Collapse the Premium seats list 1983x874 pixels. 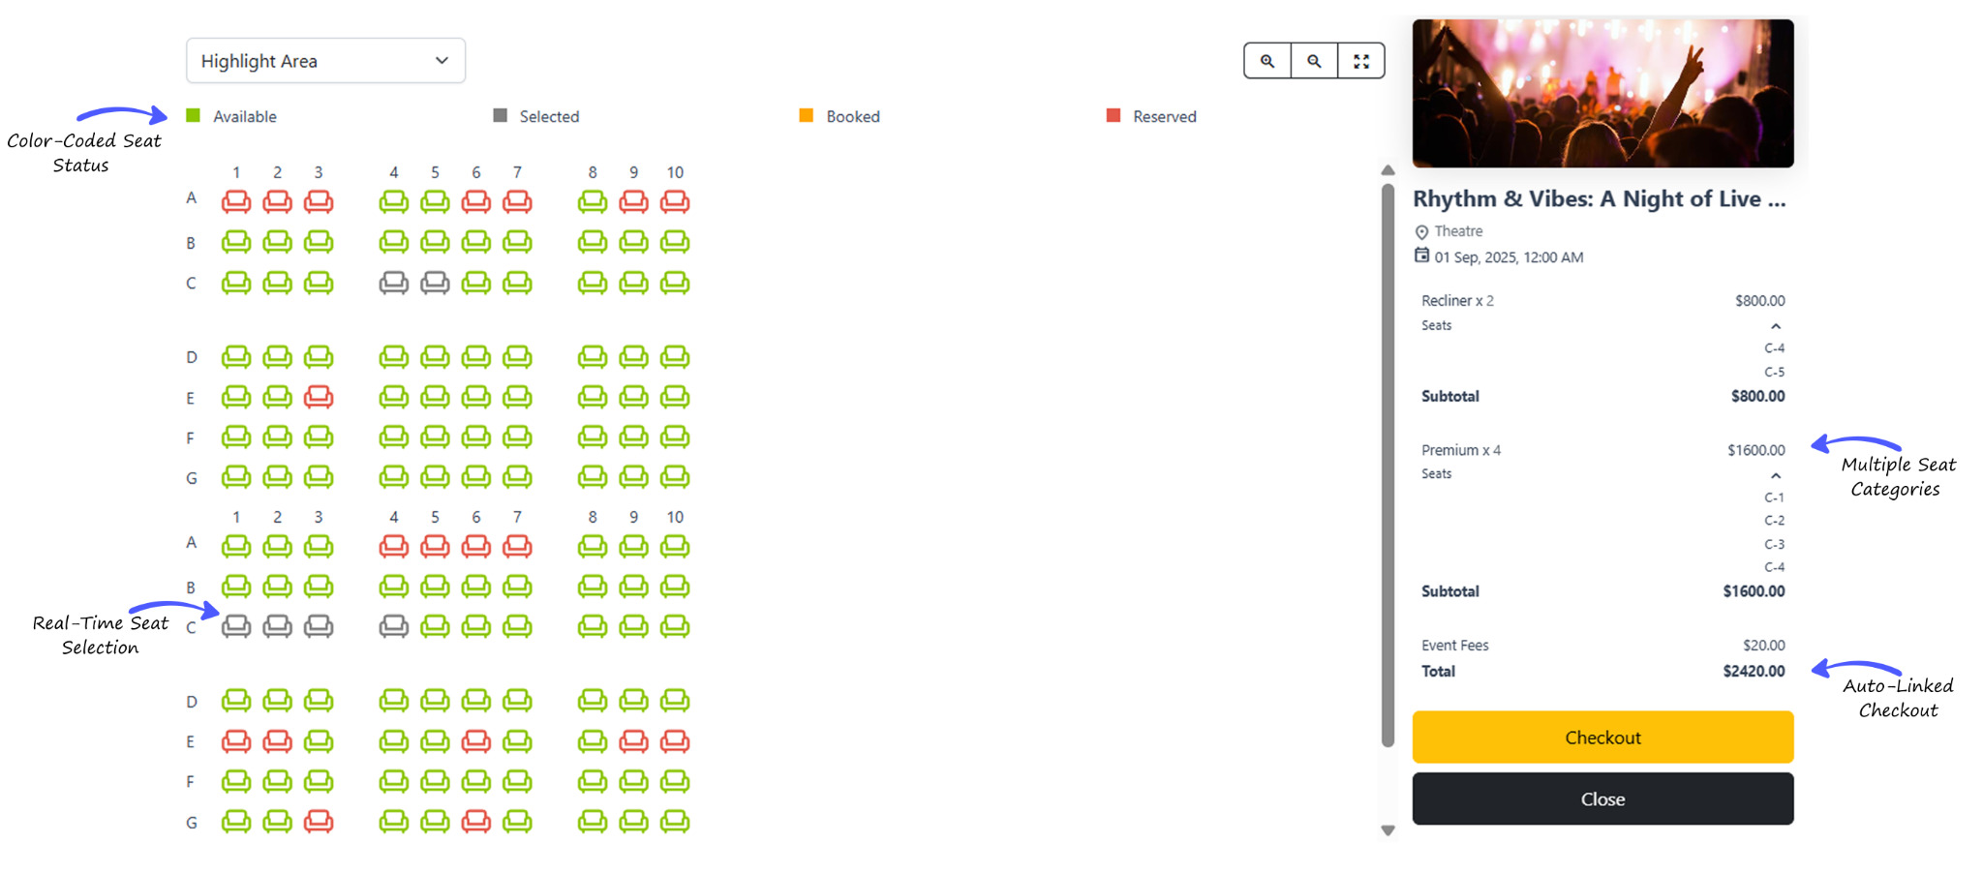pos(1775,475)
